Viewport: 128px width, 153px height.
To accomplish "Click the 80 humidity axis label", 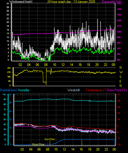I will click(x=5, y=104).
